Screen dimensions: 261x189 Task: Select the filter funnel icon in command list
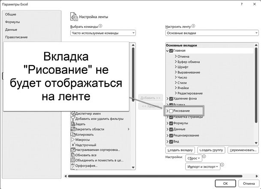[73, 118]
